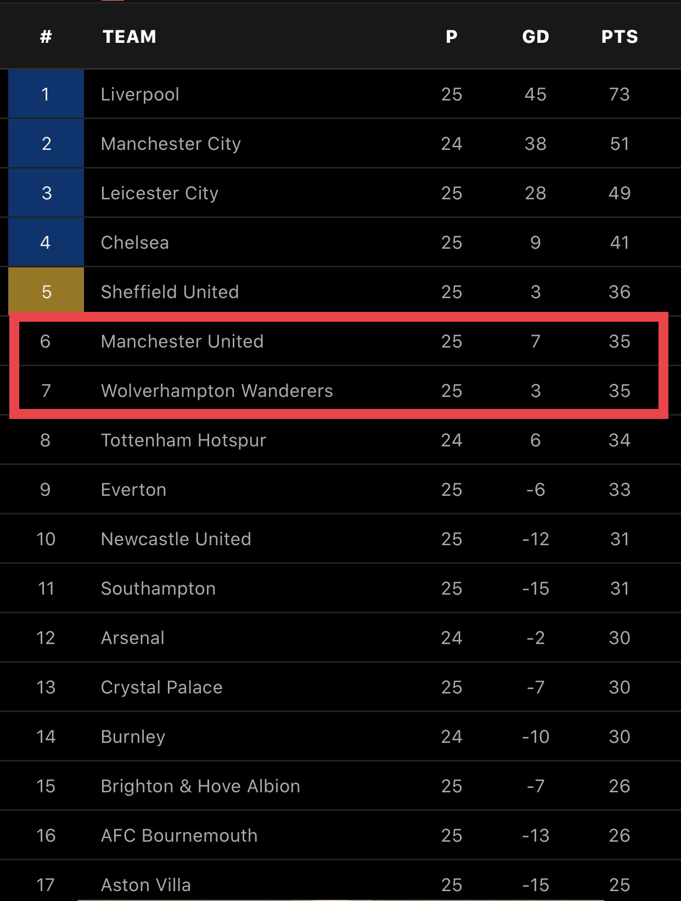Select Manchester United in highlighted box
Screen dimensions: 681x901
[182, 342]
